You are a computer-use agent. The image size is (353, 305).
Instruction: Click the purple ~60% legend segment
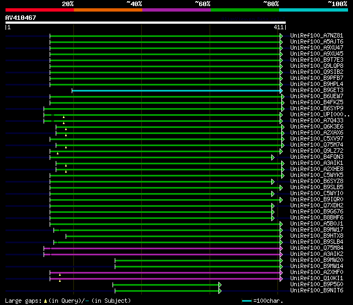point(176,10)
